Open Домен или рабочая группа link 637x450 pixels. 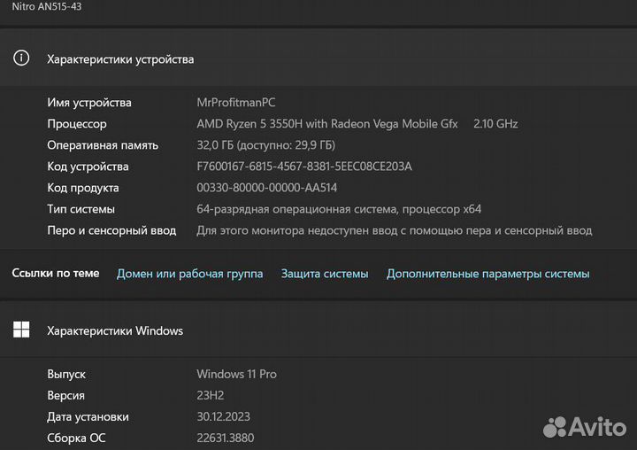pyautogui.click(x=189, y=274)
